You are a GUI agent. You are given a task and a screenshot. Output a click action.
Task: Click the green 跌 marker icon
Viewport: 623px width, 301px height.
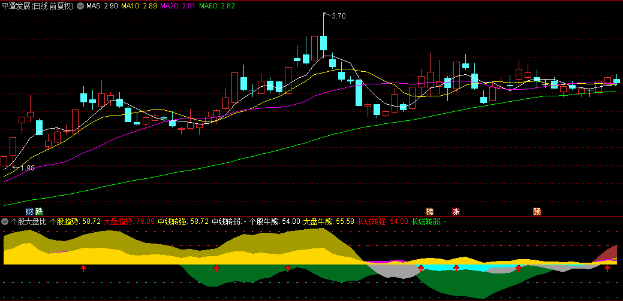38,211
